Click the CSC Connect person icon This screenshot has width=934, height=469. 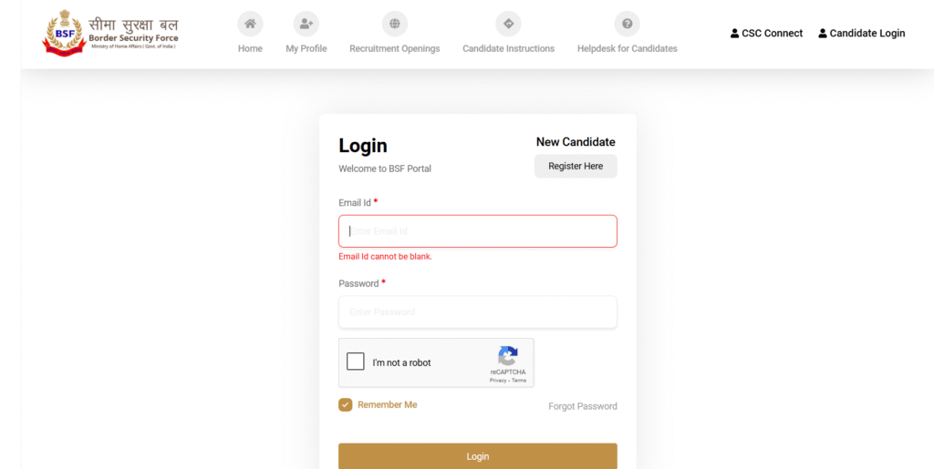735,34
